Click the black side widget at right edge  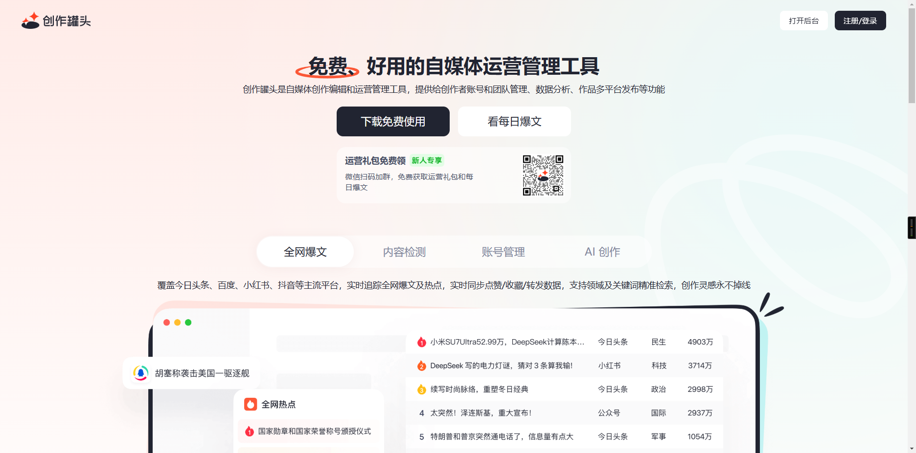tap(912, 228)
